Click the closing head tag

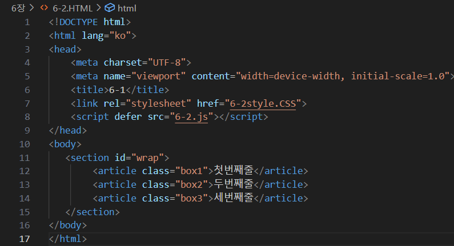coord(68,130)
